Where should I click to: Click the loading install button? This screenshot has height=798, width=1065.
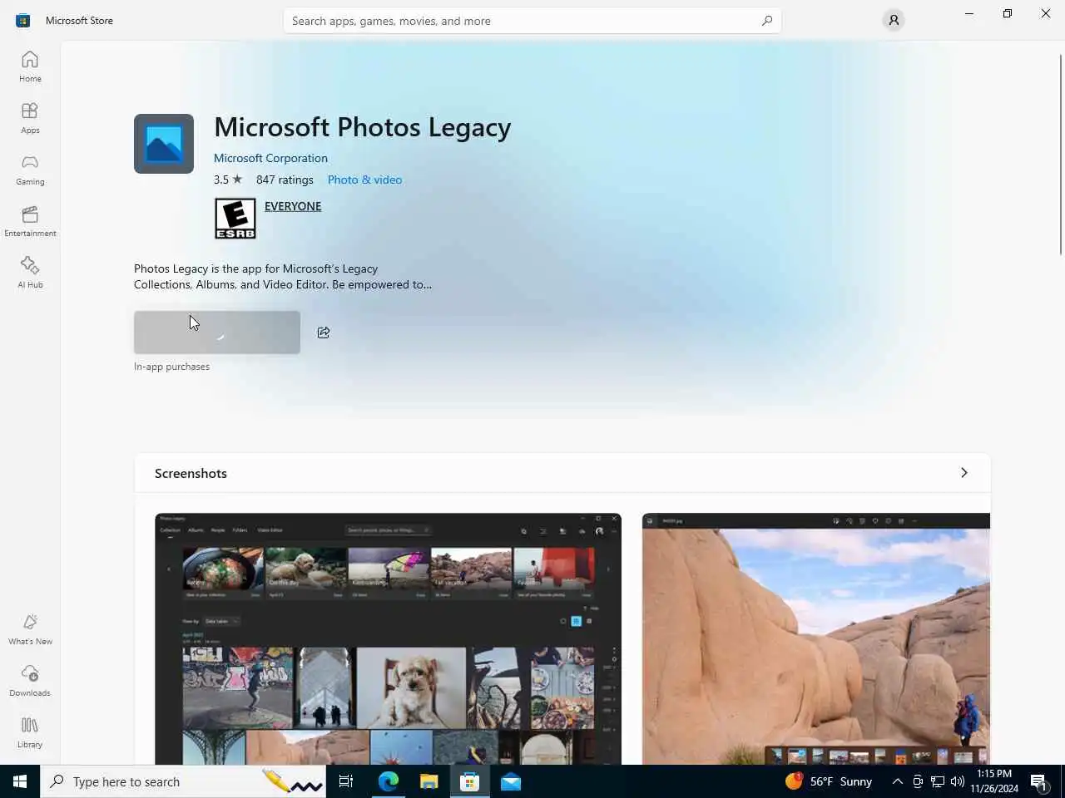(x=217, y=332)
